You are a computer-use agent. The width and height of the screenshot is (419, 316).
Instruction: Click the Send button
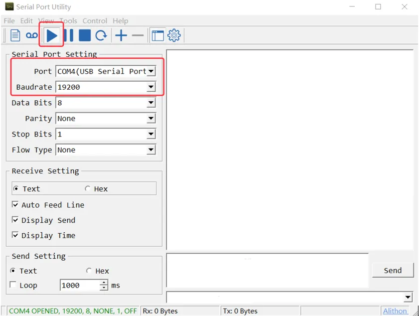[x=393, y=270]
